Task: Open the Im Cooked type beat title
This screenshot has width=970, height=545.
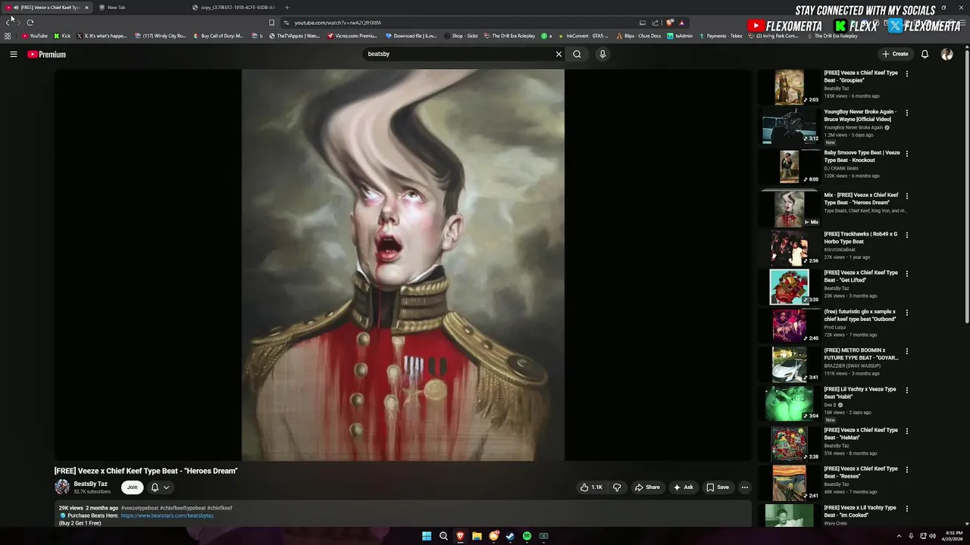Action: coord(860,512)
